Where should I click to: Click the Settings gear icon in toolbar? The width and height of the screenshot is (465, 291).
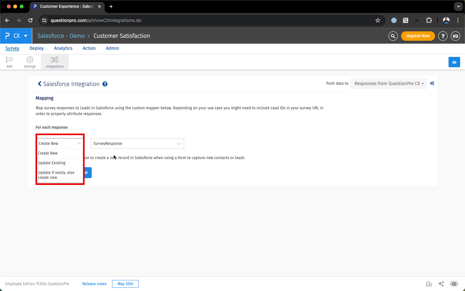30,60
